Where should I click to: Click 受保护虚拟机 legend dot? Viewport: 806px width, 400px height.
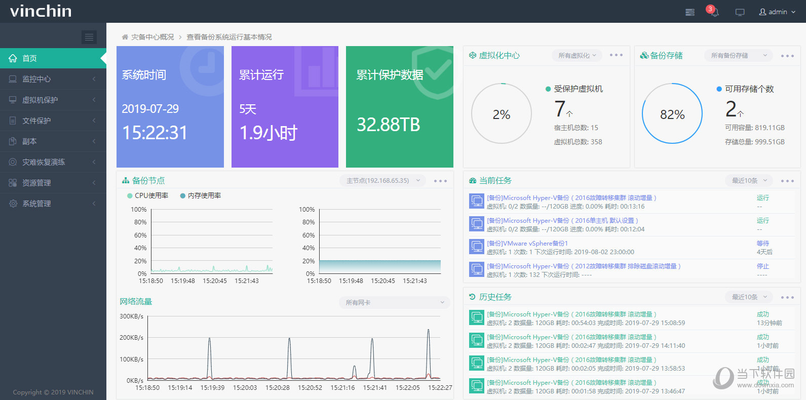coord(548,89)
